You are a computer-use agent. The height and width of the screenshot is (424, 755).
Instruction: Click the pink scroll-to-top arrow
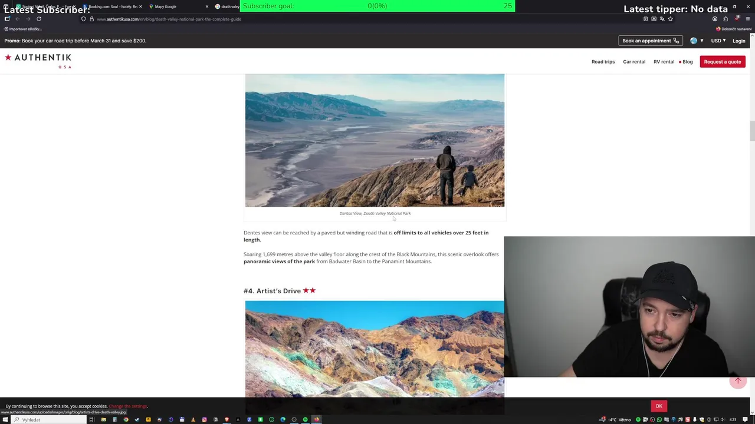tap(738, 381)
